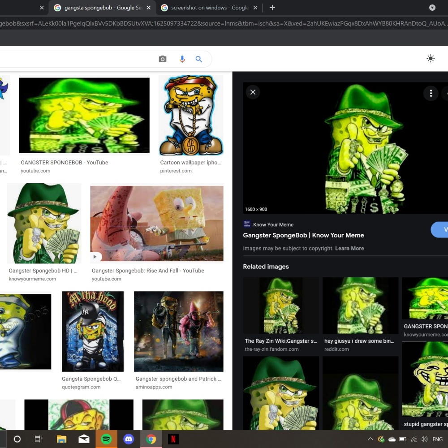Play the Rise And Fall video badge
The image size is (448, 448).
tap(96, 256)
